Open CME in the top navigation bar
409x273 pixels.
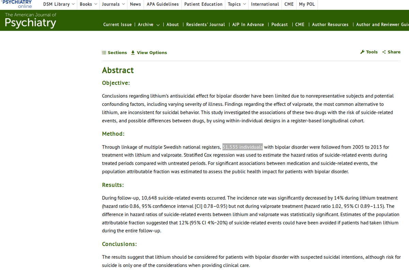[289, 4]
